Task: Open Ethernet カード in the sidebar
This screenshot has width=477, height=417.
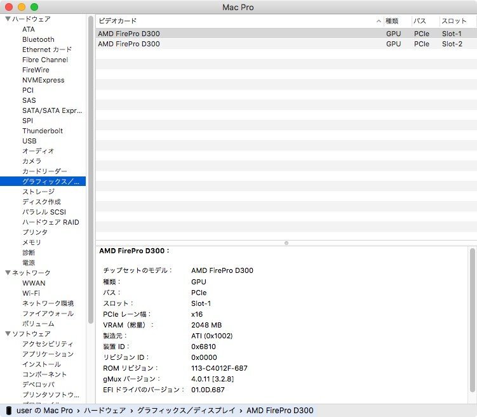Action: pos(47,50)
